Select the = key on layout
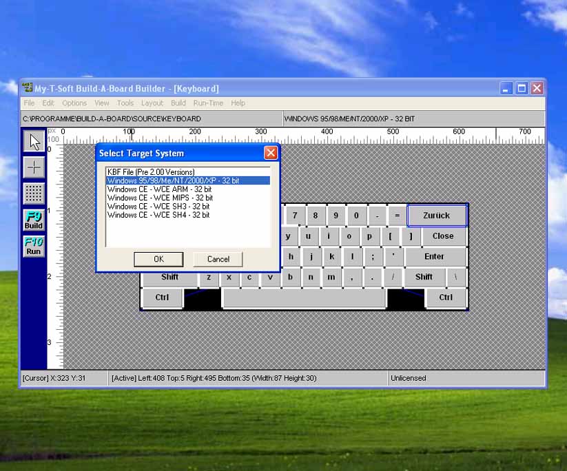The width and height of the screenshot is (567, 471). click(x=398, y=216)
